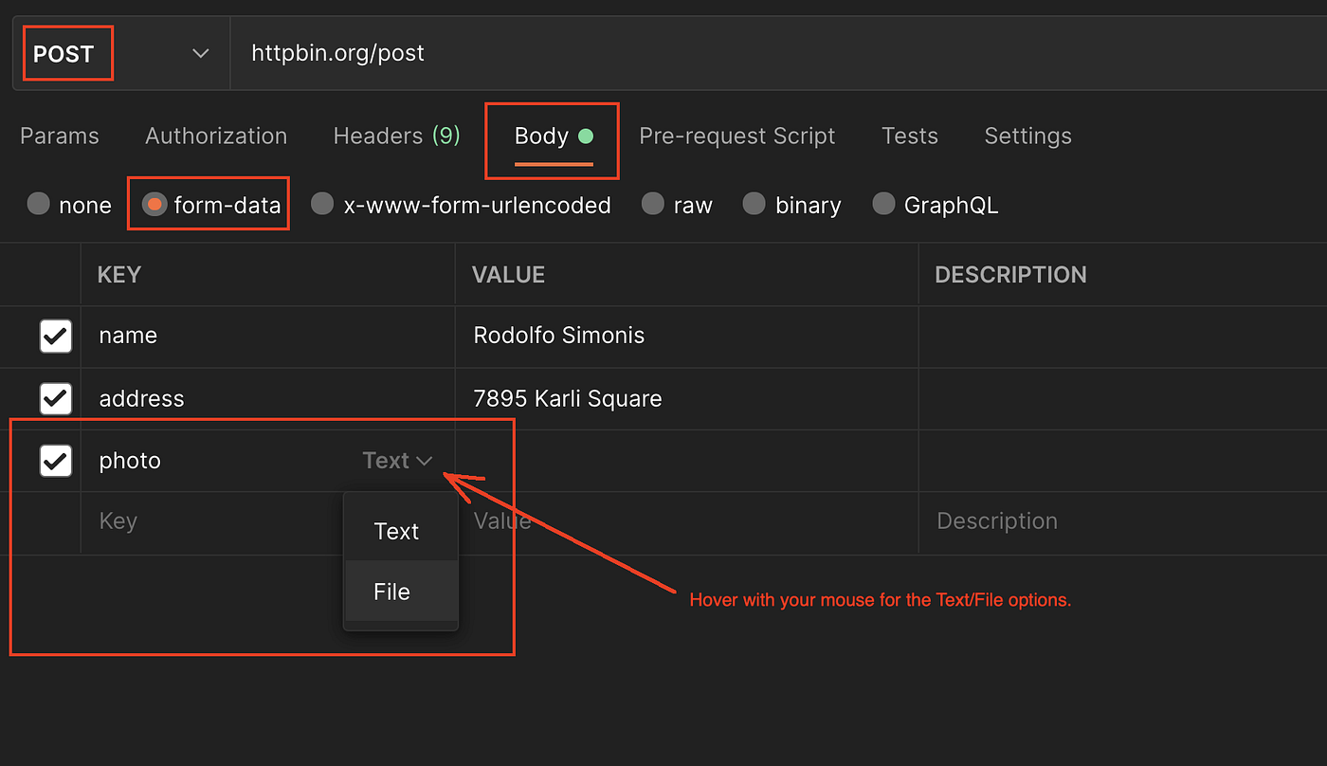Screen dimensions: 1327x766
Task: Click the name key cell
Action: [x=268, y=337]
